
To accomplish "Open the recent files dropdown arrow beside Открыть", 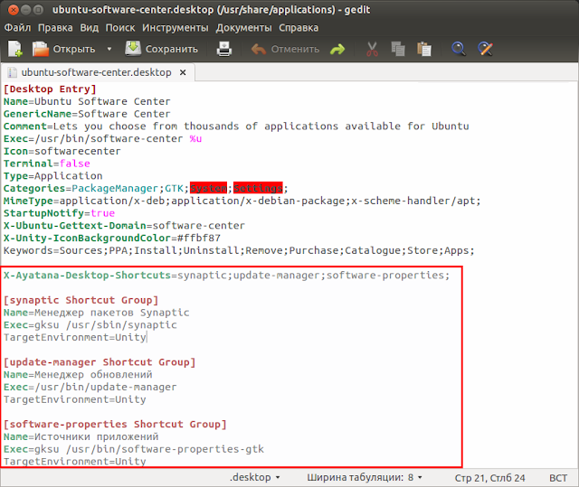I will click(x=109, y=49).
